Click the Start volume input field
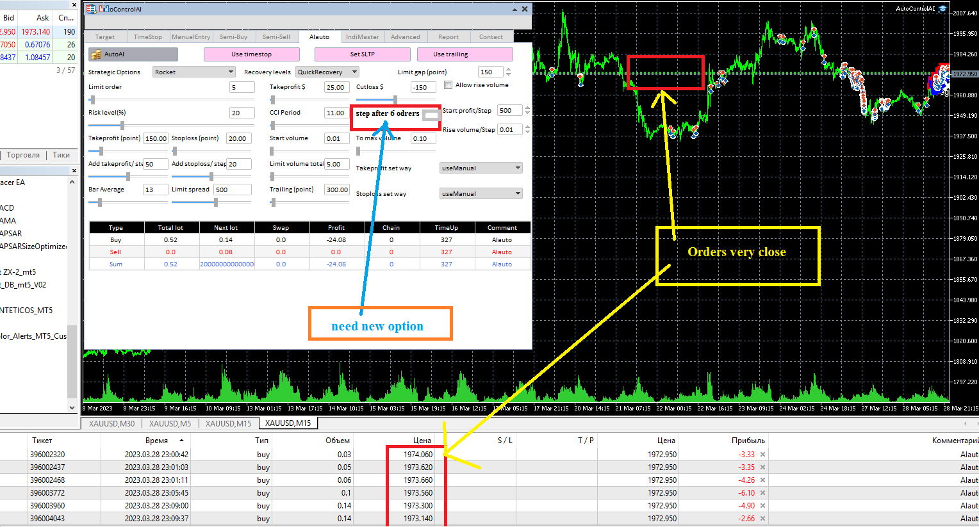The width and height of the screenshot is (979, 527). 337,138
